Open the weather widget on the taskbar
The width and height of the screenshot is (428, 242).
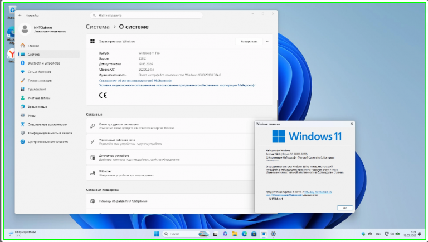click(x=22, y=234)
